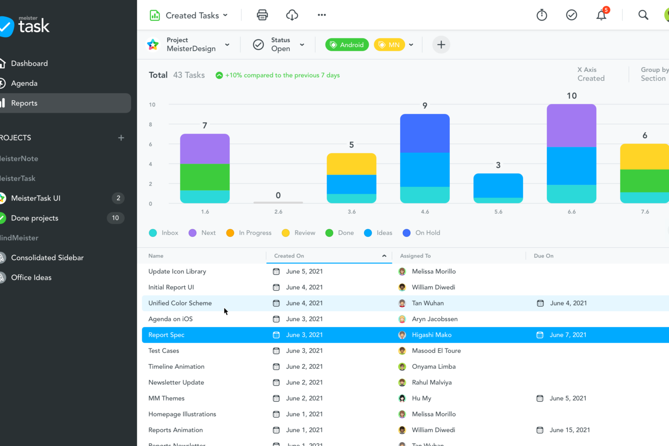The height and width of the screenshot is (446, 669).
Task: Open Agenda in the sidebar
Action: coord(24,83)
